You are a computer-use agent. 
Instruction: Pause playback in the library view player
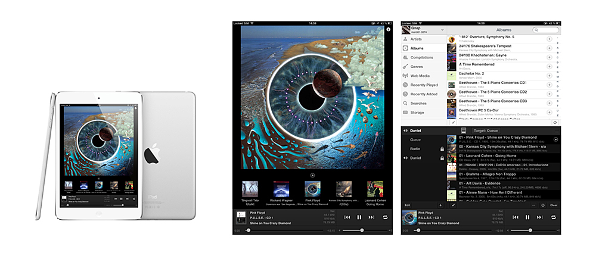coord(527,217)
